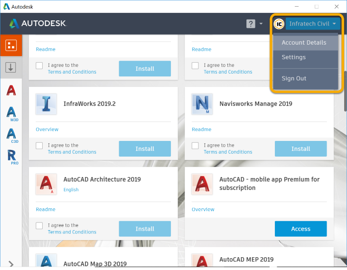Open the AutoCAD mobile app Overview link
Screen dimensions: 347x270
203,209
